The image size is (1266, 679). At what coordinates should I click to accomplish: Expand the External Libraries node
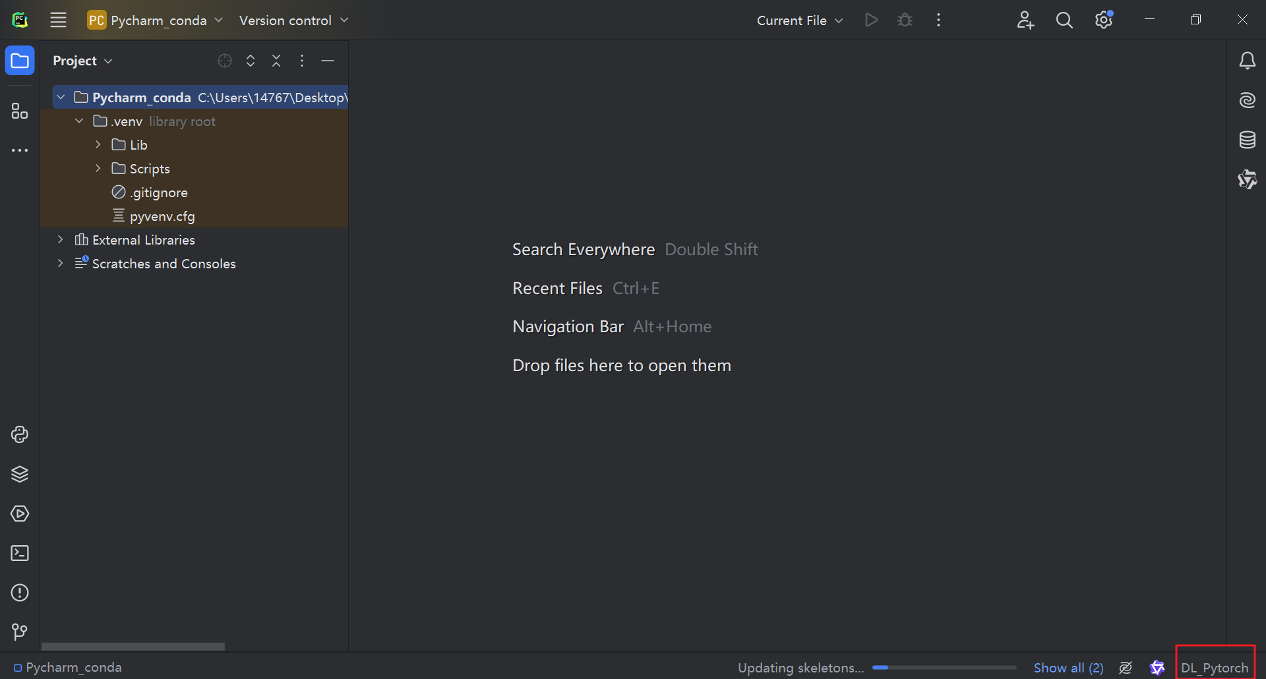coord(61,240)
